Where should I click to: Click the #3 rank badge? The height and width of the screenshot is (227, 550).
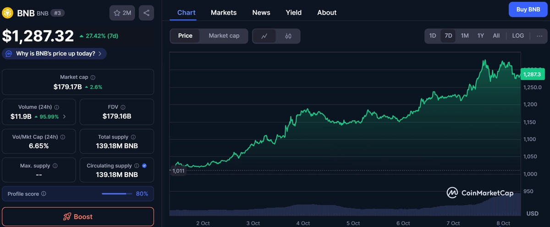(57, 13)
